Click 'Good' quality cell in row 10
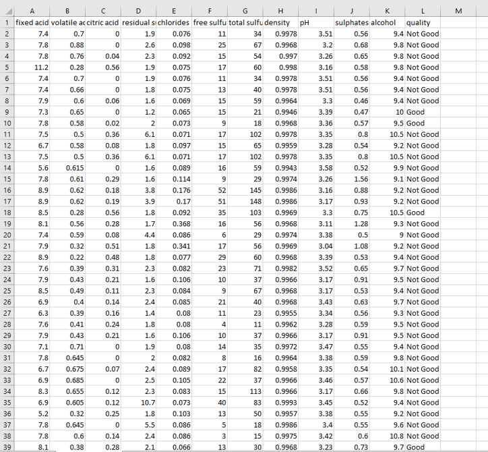Viewport: 488px width, 452px height. [x=423, y=123]
